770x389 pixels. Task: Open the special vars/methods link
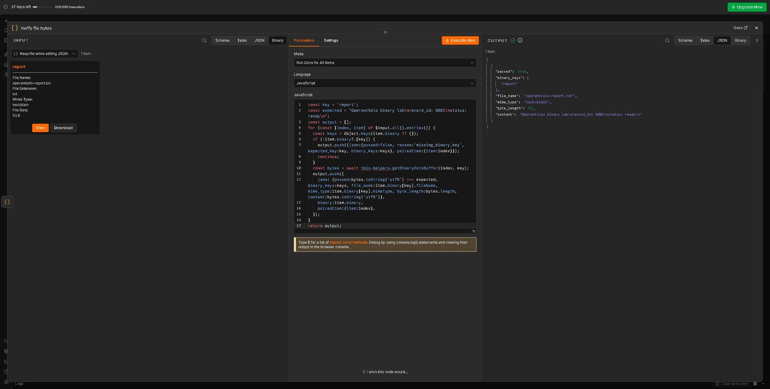(348, 242)
